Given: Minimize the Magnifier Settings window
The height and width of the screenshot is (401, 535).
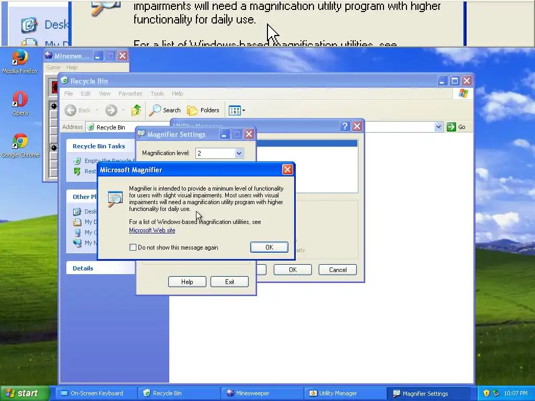Looking at the screenshot, I should (x=224, y=134).
